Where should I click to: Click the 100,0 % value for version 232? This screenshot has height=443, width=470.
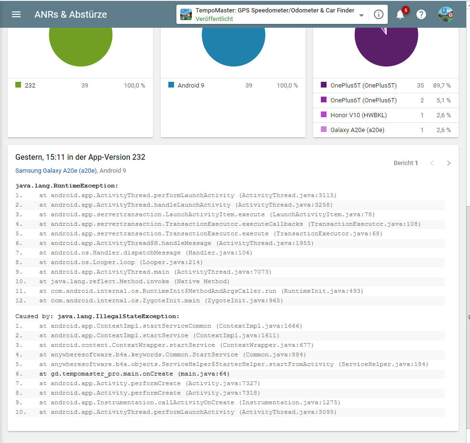(134, 86)
